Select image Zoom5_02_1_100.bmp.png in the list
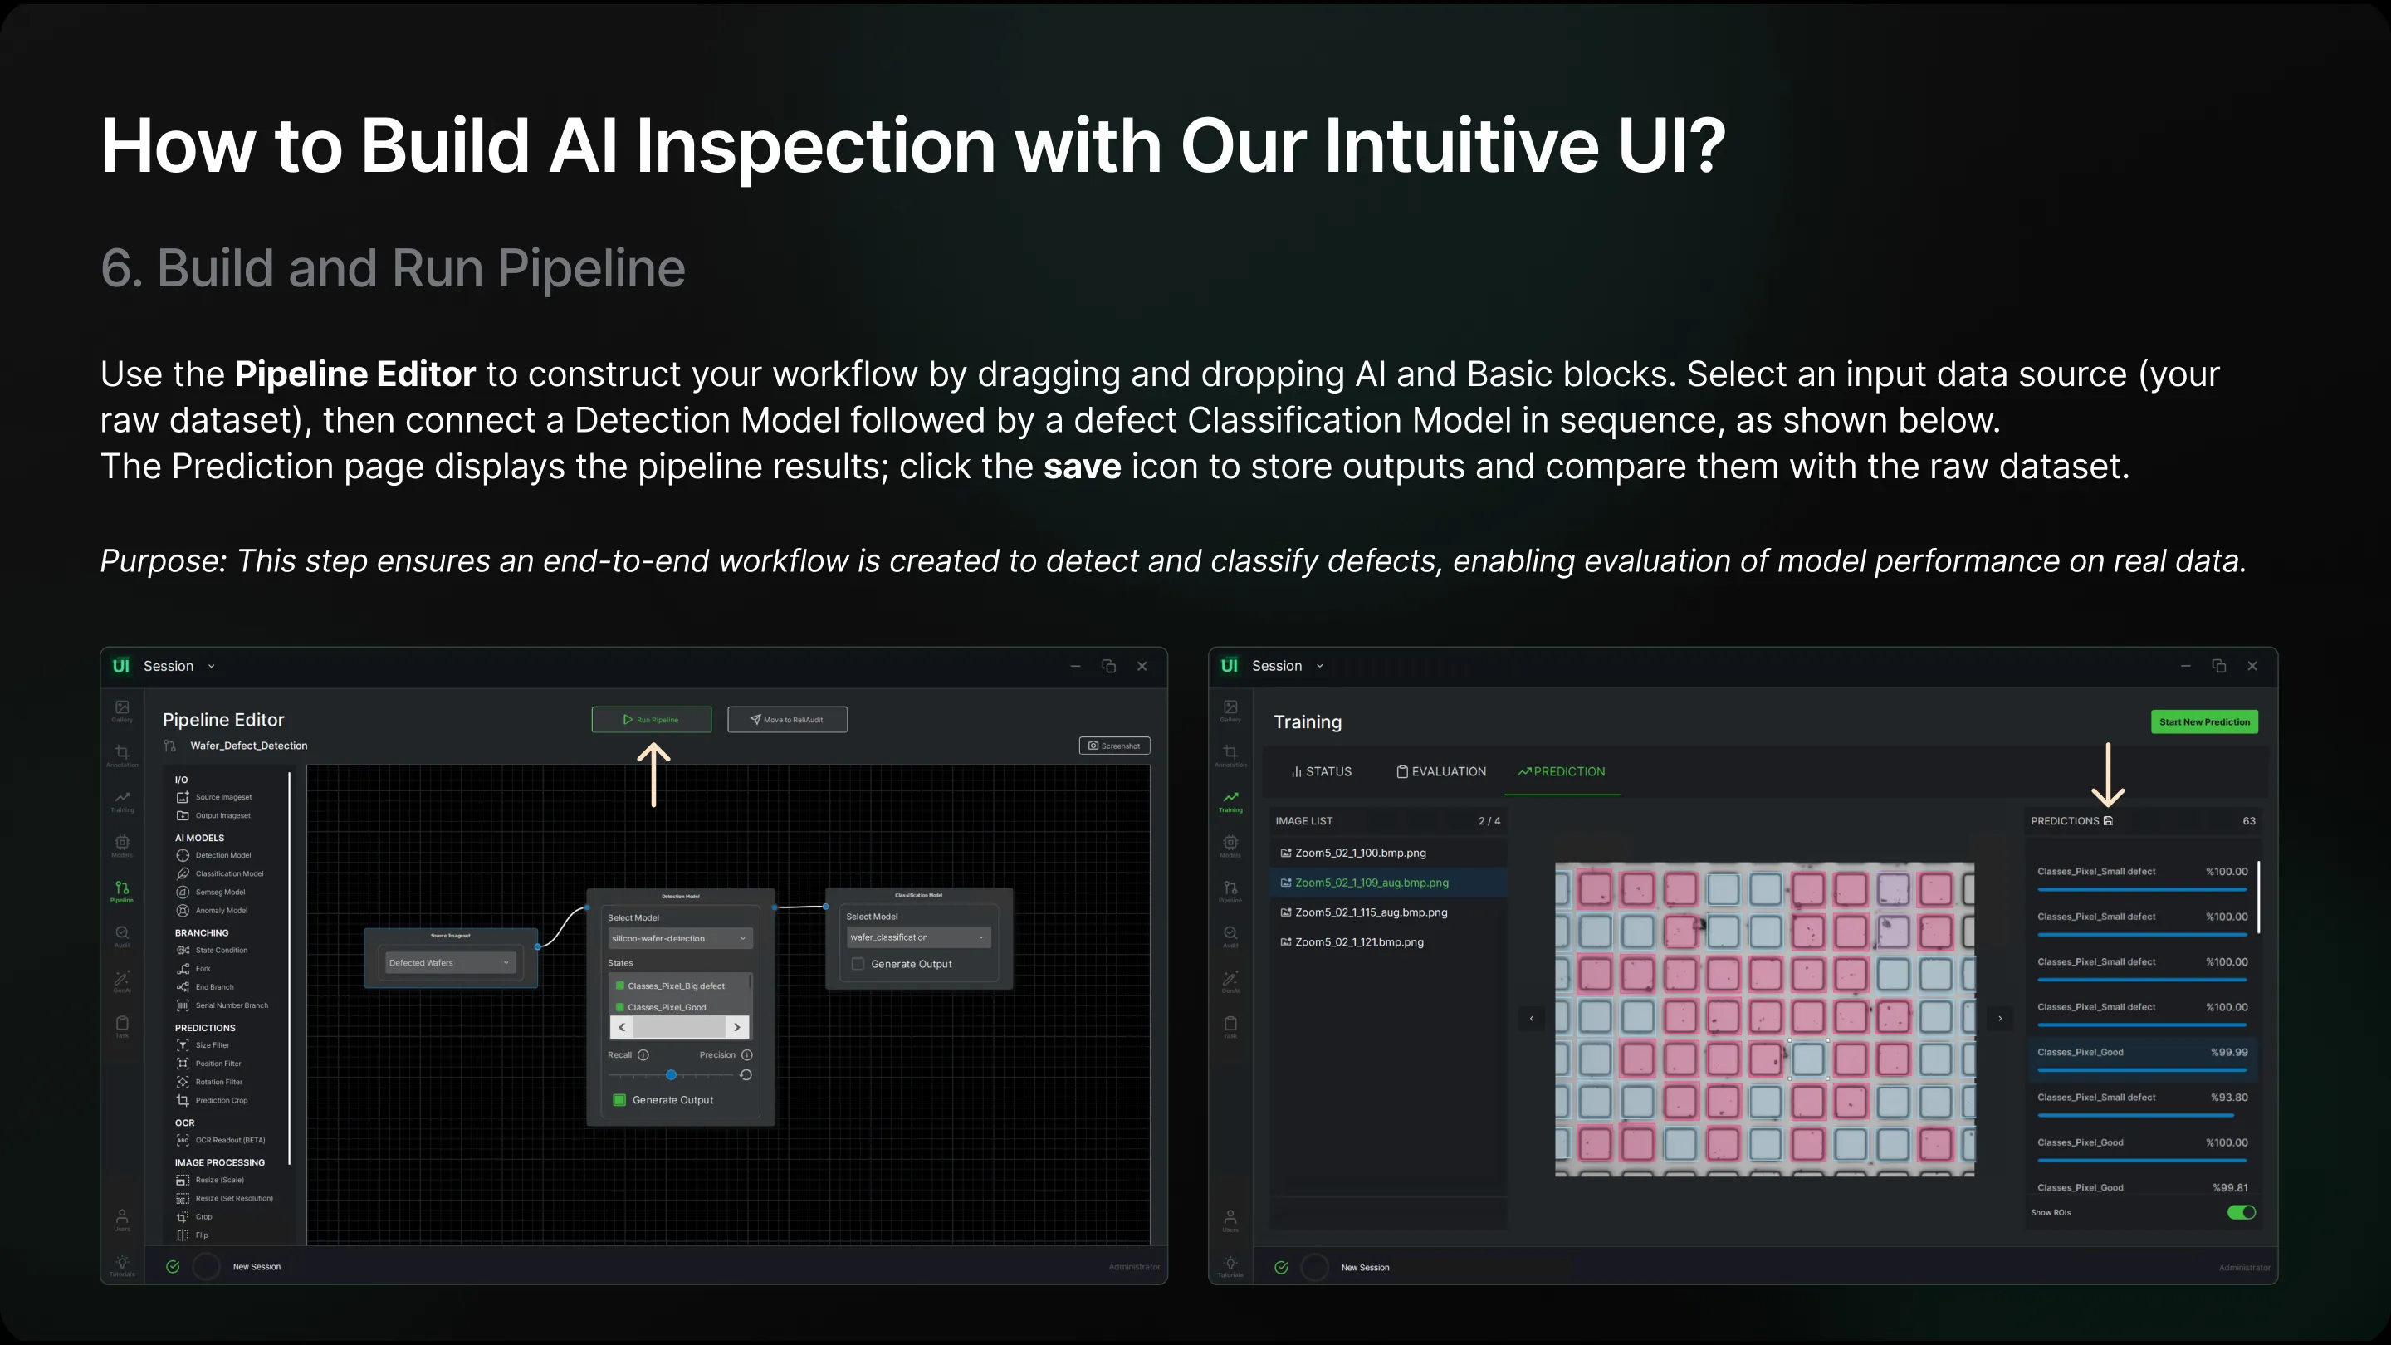This screenshot has width=2391, height=1345. point(1387,853)
